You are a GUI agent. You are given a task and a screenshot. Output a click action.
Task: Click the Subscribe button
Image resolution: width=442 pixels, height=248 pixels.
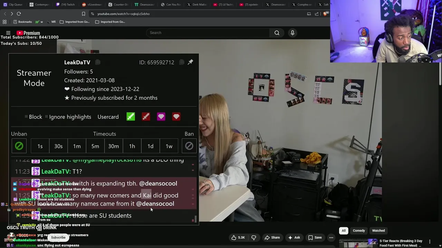click(58, 237)
